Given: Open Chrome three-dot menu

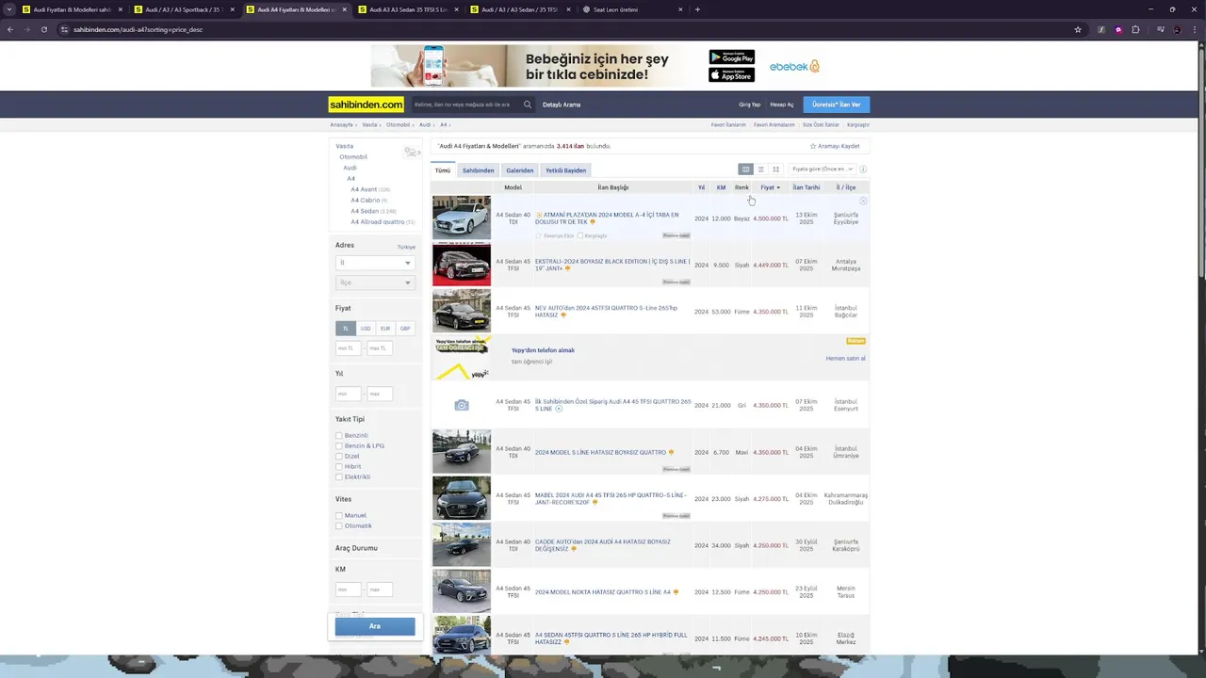Looking at the screenshot, I should click(1195, 29).
